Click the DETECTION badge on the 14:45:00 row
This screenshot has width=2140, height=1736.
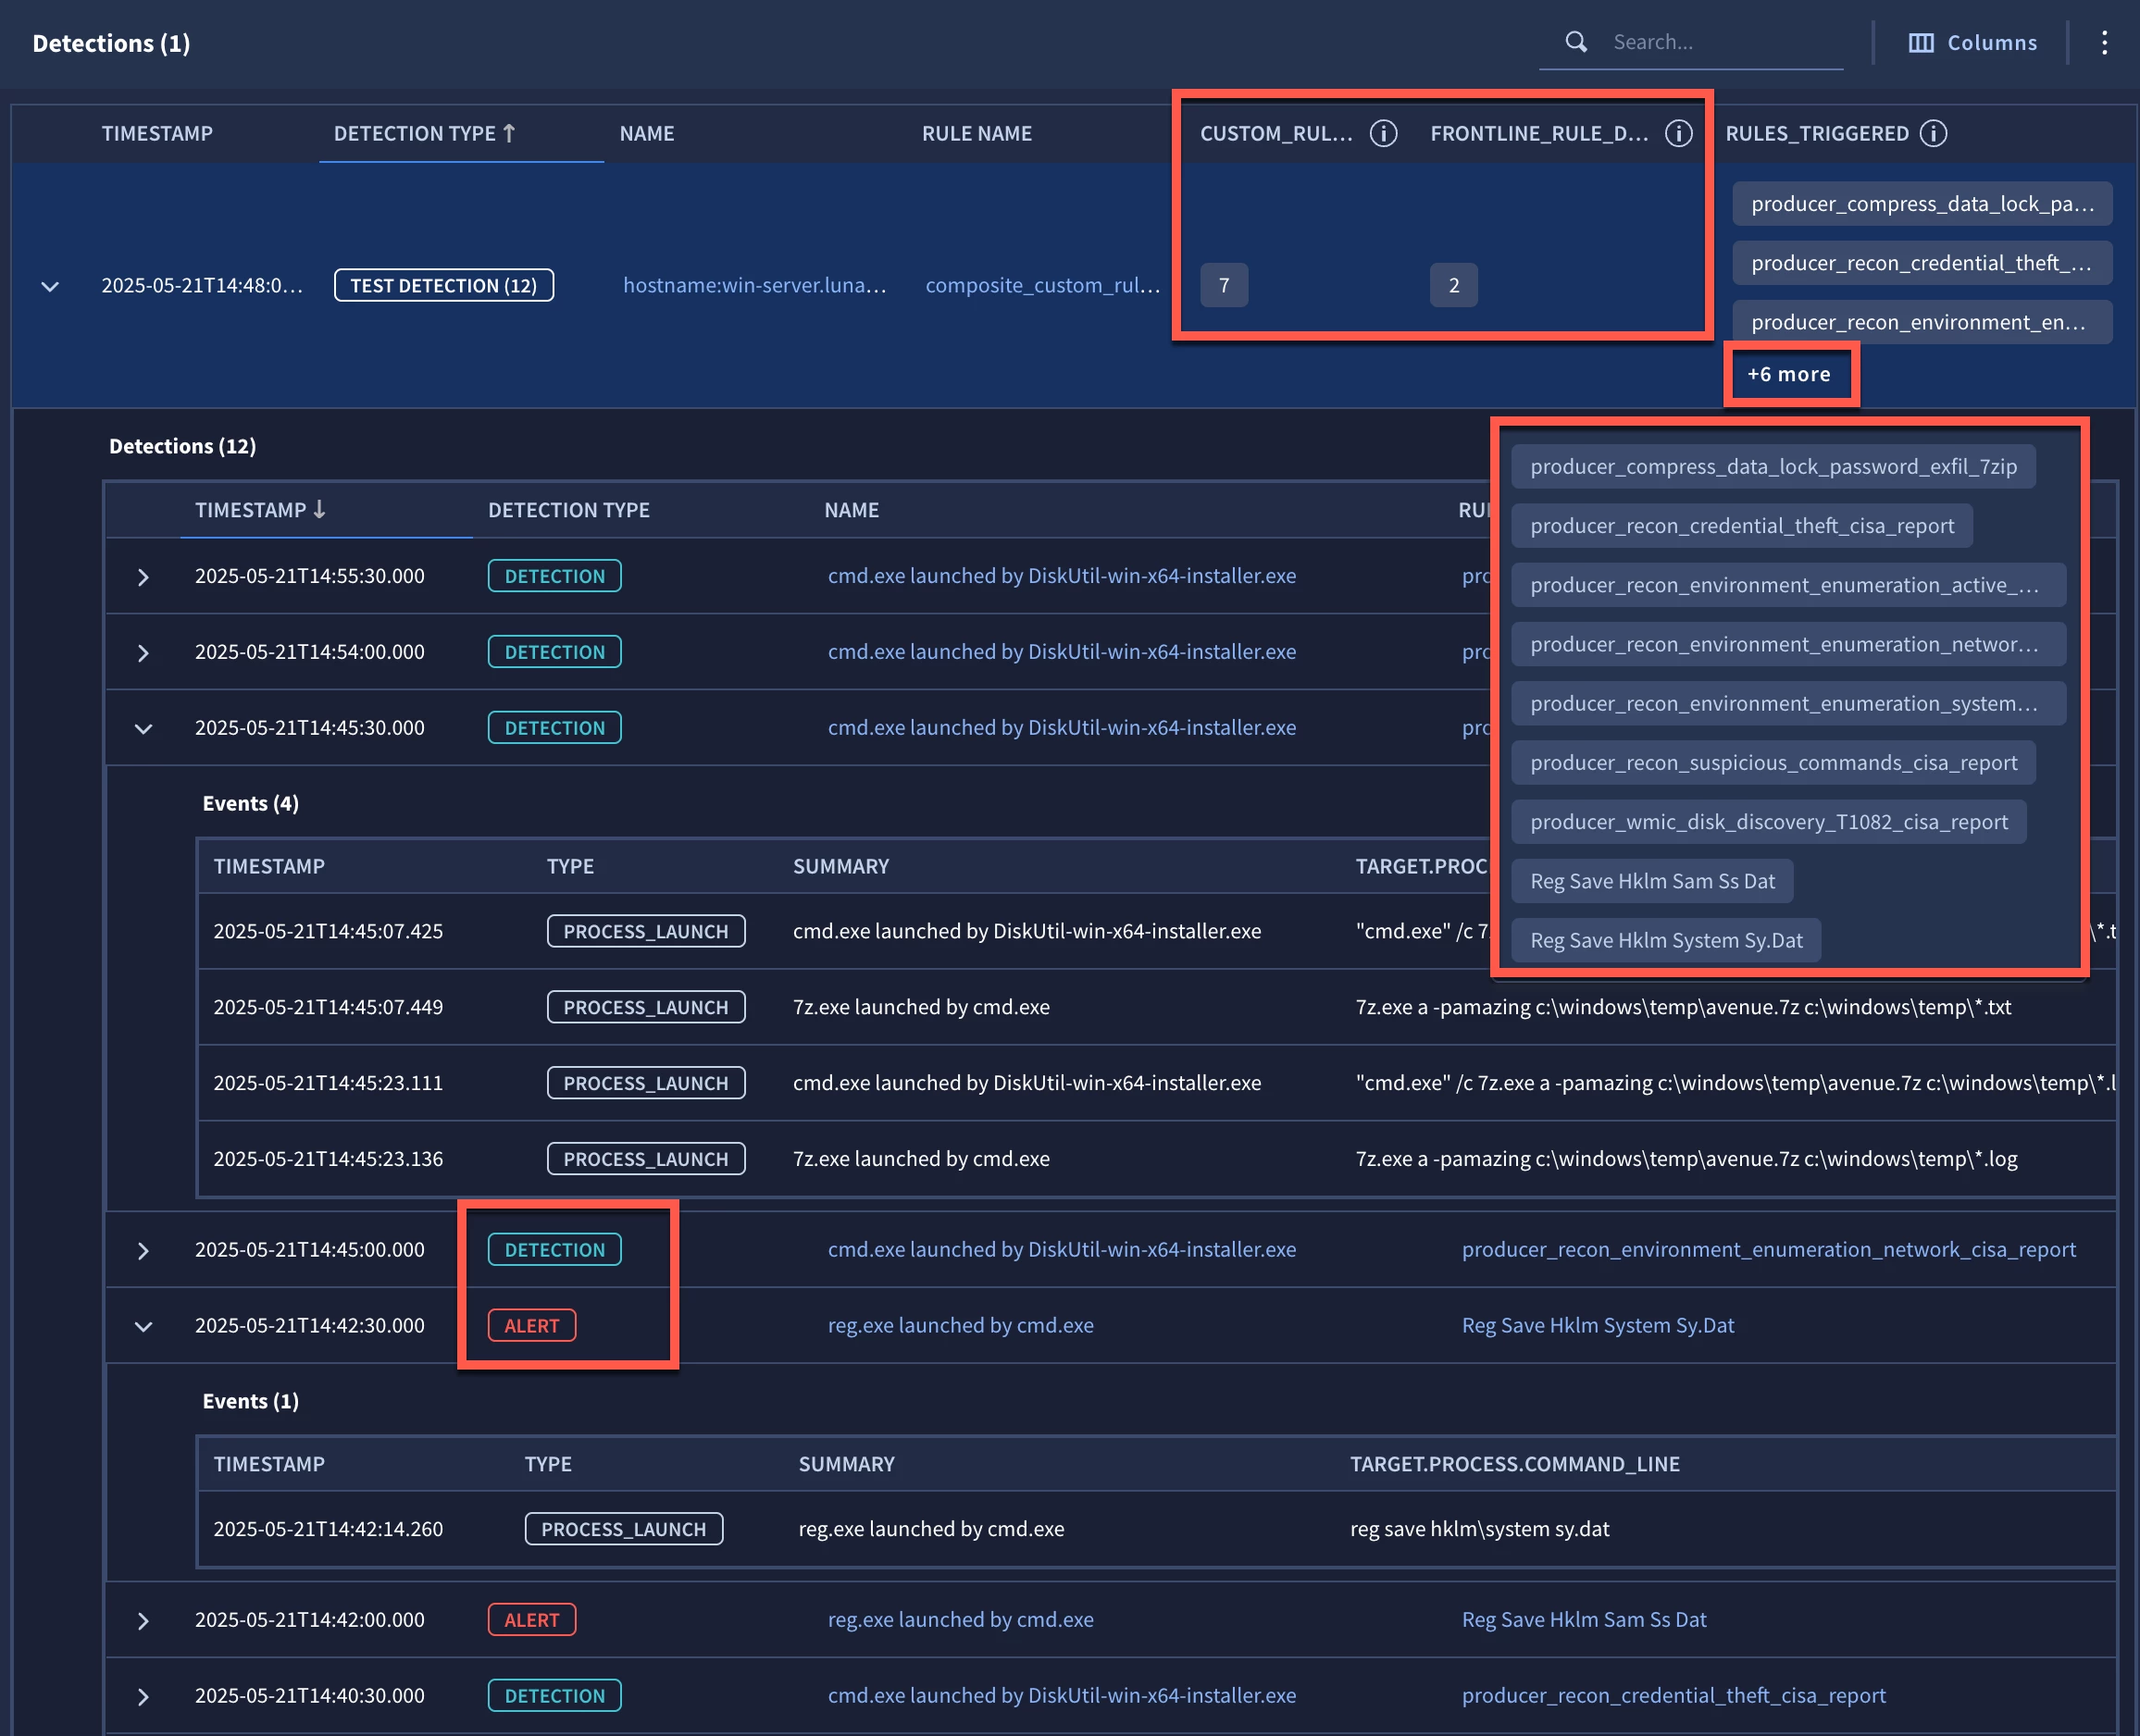coord(555,1249)
